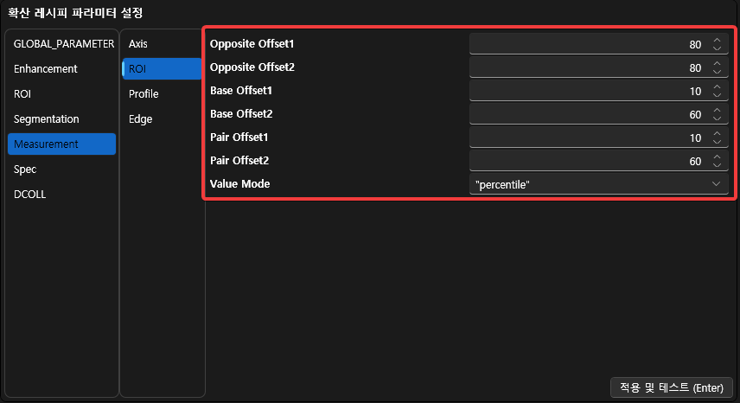Click the 적용 및 테스트 (Enter) button
The width and height of the screenshot is (740, 403).
(672, 387)
